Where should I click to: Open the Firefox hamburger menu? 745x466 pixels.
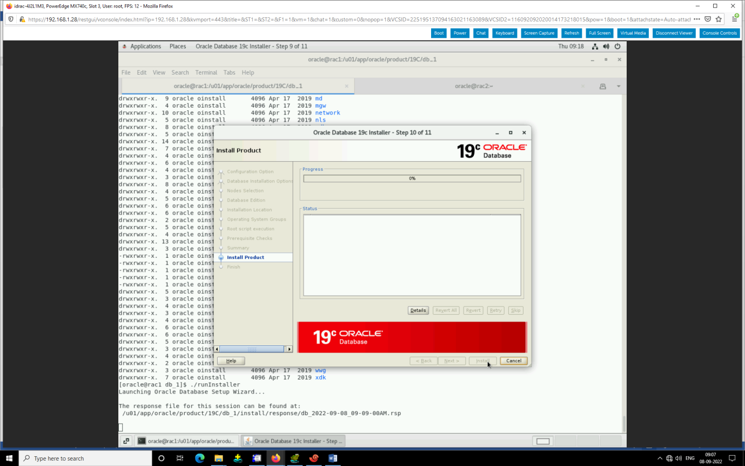point(735,19)
